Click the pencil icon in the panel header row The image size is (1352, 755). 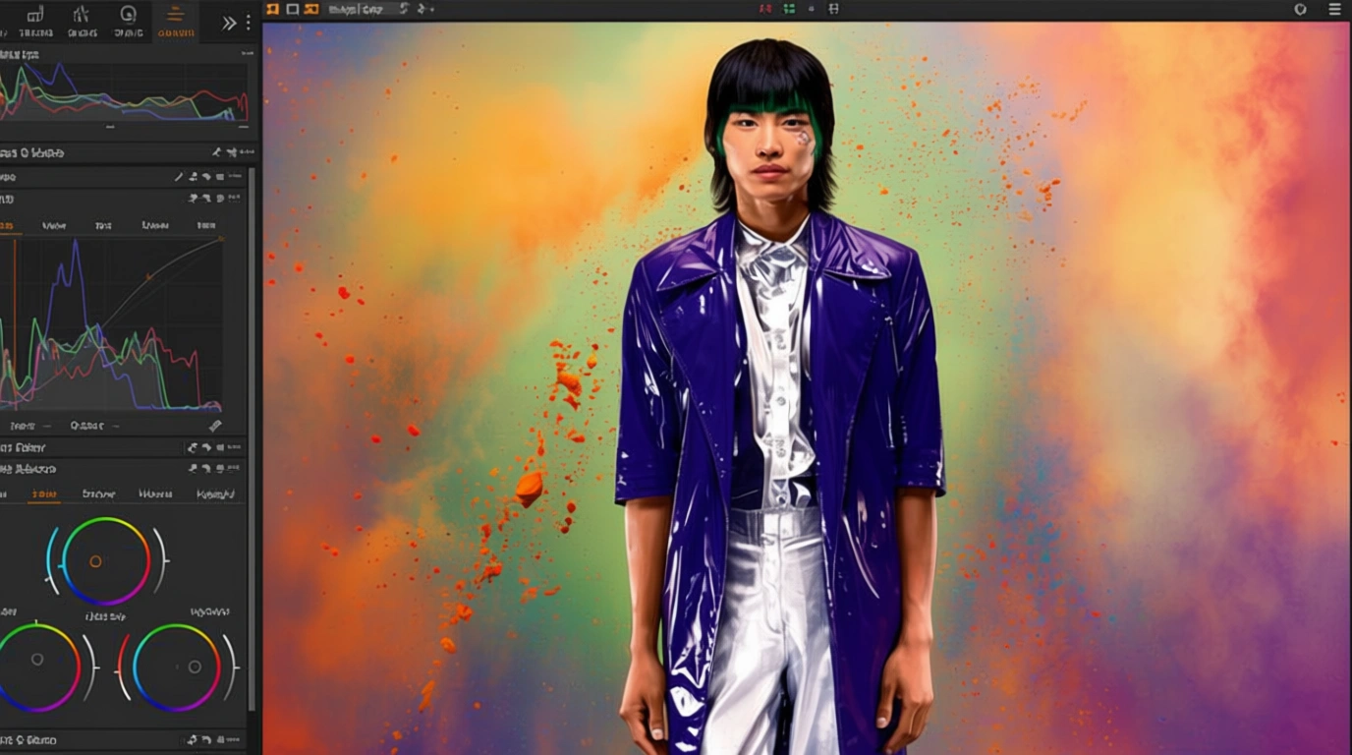coord(179,177)
